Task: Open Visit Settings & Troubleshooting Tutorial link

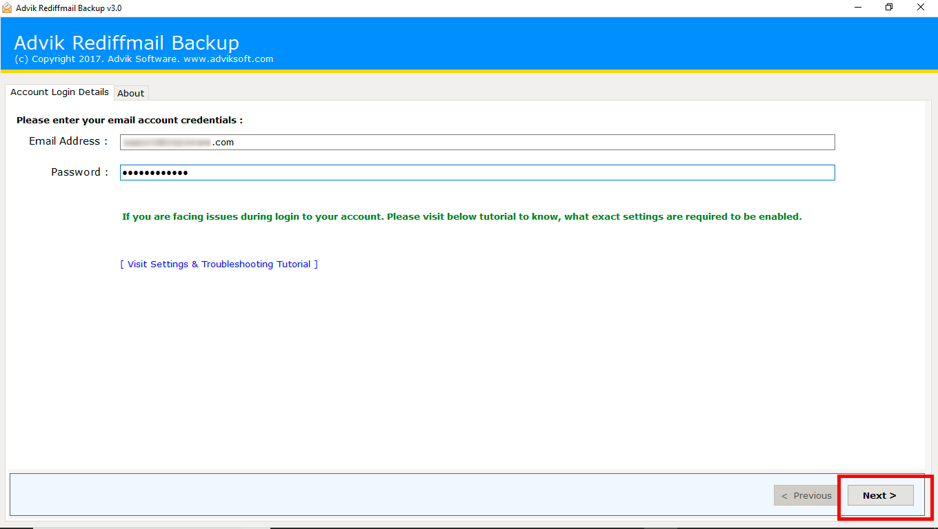Action: coord(219,264)
